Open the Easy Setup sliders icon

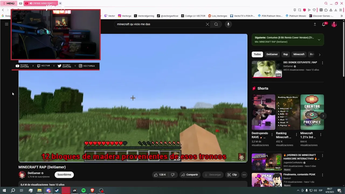pos(341,10)
